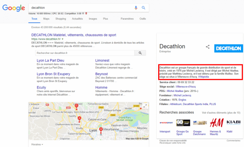The width and height of the screenshot is (244, 147).
Task: Open Groupe Deichmann text link
Action: pyautogui.click(x=199, y=133)
